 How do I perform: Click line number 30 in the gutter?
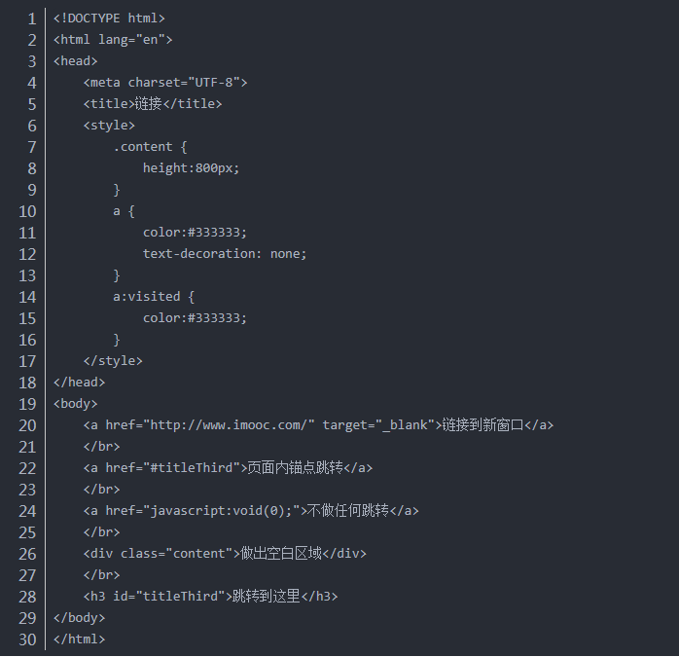(x=27, y=639)
